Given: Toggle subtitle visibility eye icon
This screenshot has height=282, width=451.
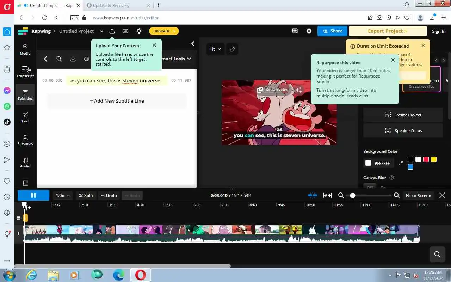Looking at the screenshot, I should click(x=86, y=59).
